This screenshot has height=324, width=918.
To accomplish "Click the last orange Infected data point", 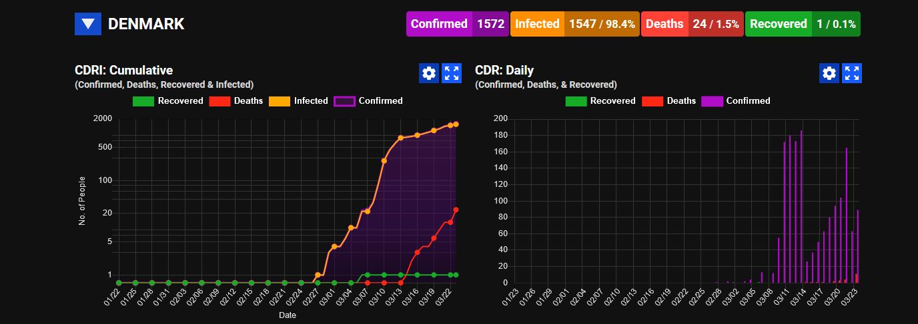I will pyautogui.click(x=456, y=124).
